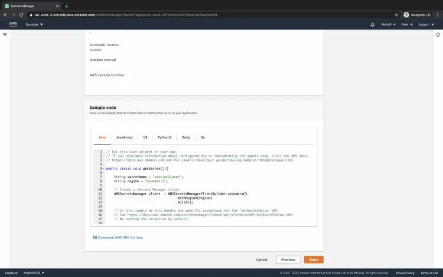Click the AWS Lambda function label
The height and width of the screenshot is (277, 443).
click(107, 75)
